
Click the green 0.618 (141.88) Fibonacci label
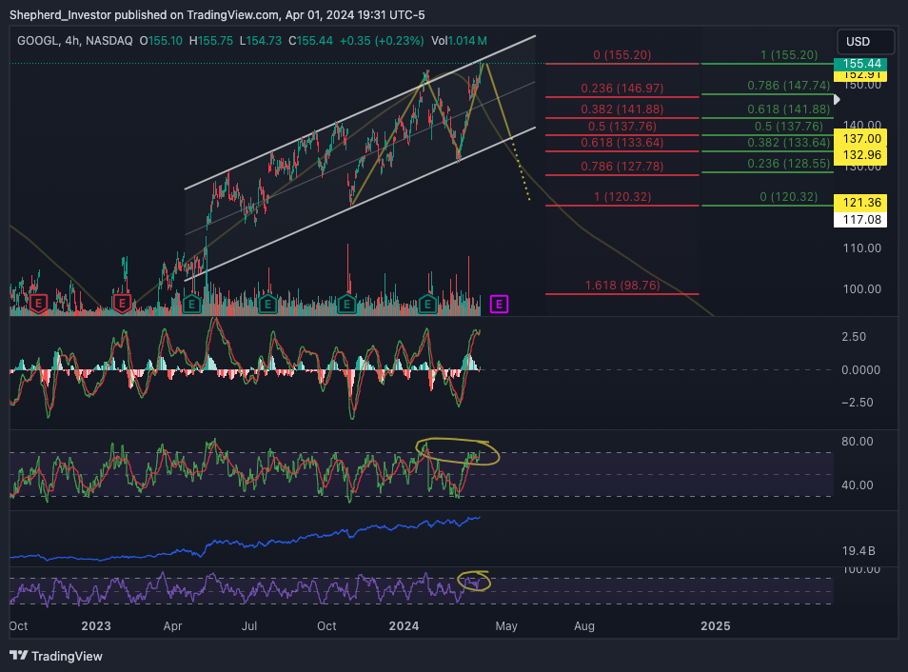coord(789,109)
